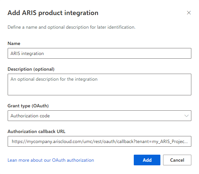
Task: Click the Description (optional) label
Action: 31,69
